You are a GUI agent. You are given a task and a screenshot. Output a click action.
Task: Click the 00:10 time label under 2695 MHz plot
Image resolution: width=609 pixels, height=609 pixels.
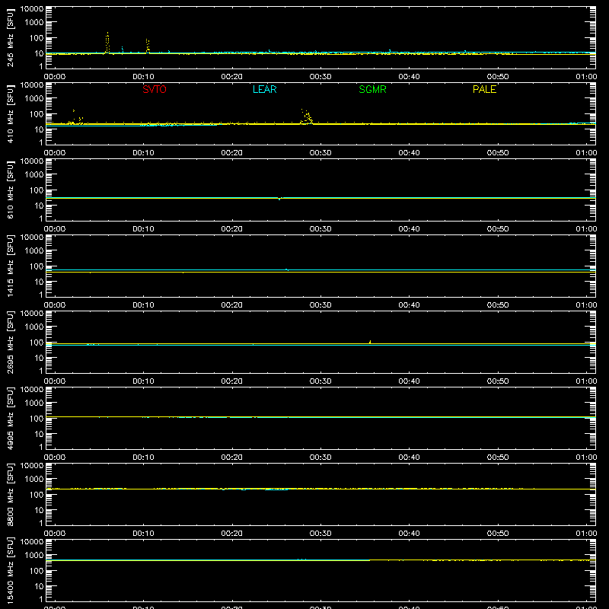click(143, 381)
